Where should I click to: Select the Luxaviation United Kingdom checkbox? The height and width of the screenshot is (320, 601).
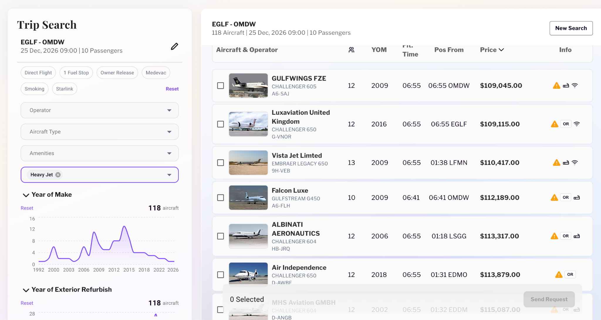(x=220, y=124)
